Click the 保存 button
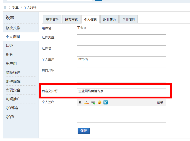The width and height of the screenshot is (190, 141). pyautogui.click(x=84, y=131)
